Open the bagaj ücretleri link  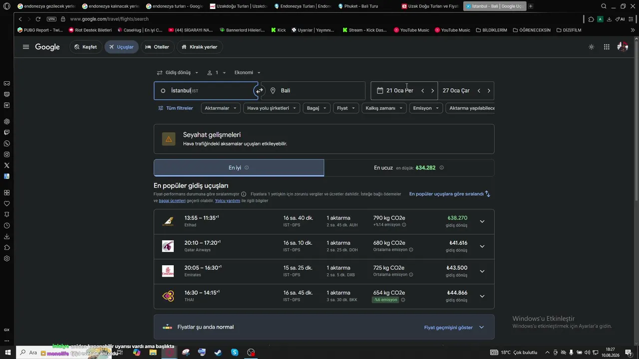(x=172, y=201)
